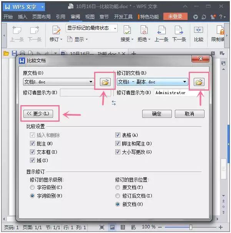Screen dimensions: 231x233
Task: Select outline view icon in status bar
Action: tap(123, 227)
